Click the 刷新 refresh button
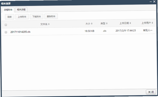The height and width of the screenshot is (97, 158). pyautogui.click(x=9, y=17)
